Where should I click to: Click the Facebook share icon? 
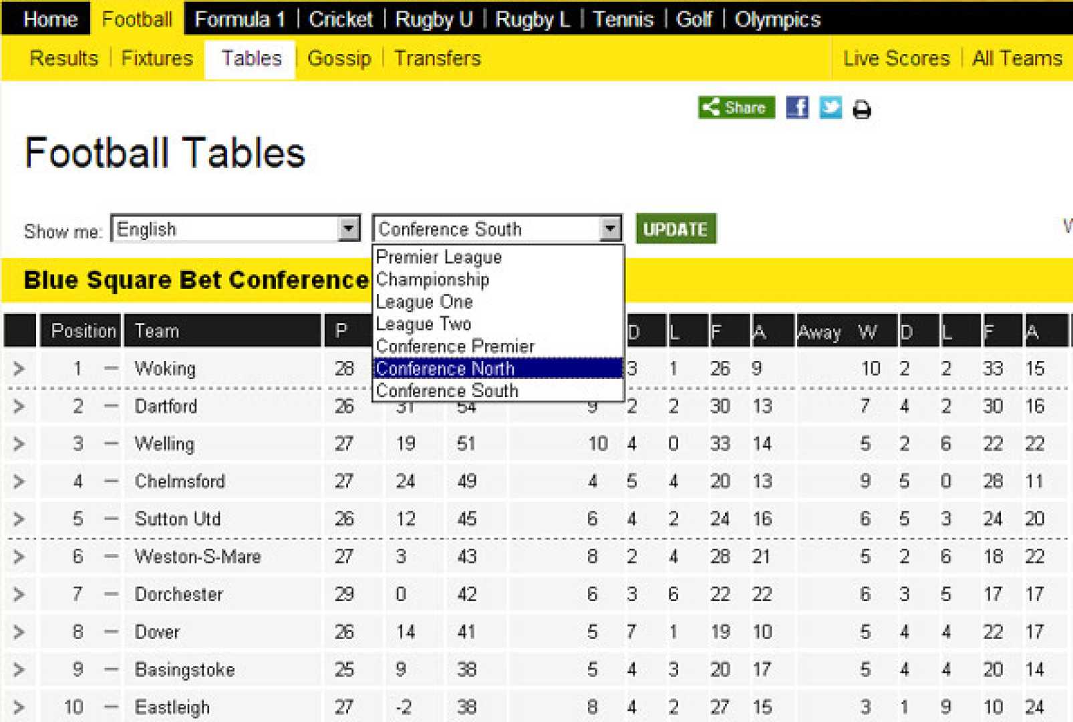tap(796, 108)
